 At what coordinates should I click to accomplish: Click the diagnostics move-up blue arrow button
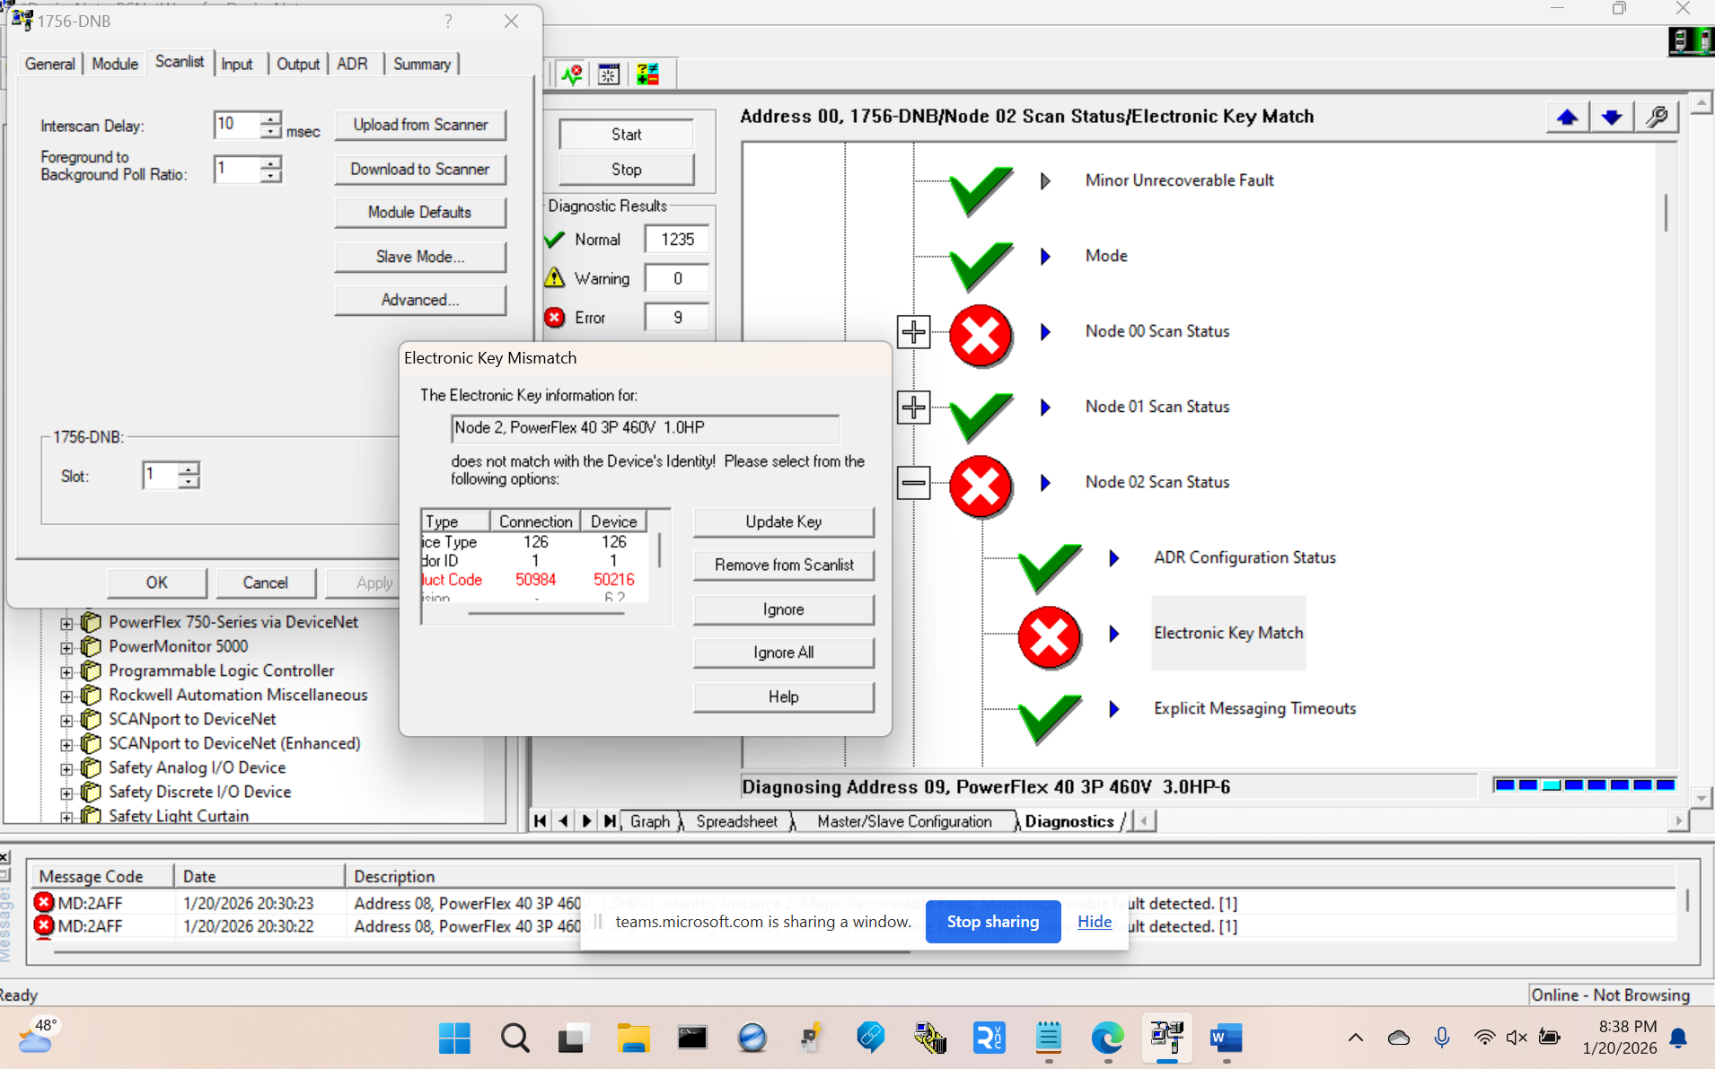pos(1568,117)
